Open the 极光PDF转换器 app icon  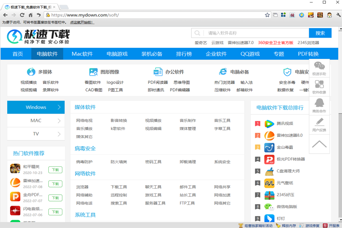(x=269, y=159)
